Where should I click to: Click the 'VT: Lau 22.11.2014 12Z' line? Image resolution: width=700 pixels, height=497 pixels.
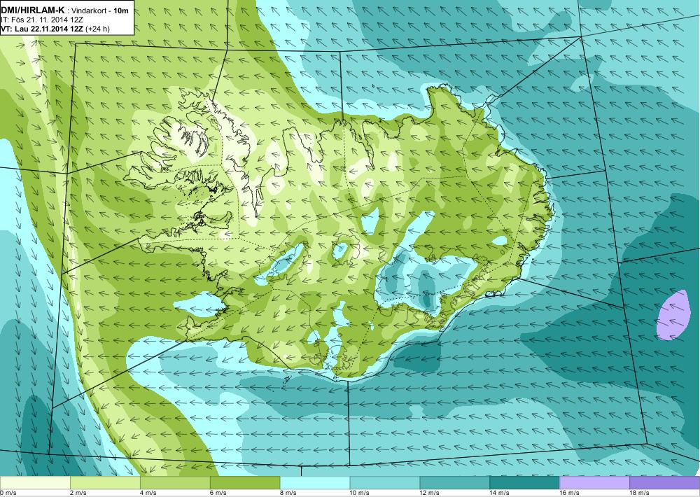41,29
